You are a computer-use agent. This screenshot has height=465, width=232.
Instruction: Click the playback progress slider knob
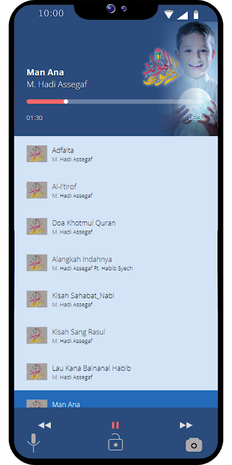[x=66, y=101]
